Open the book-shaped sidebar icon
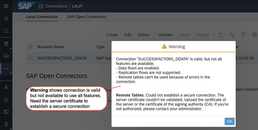This screenshot has width=258, height=130. point(6,112)
